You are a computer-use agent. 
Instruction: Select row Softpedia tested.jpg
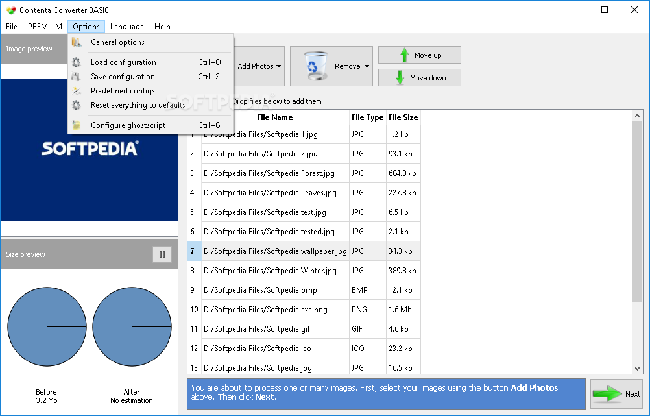(x=304, y=232)
